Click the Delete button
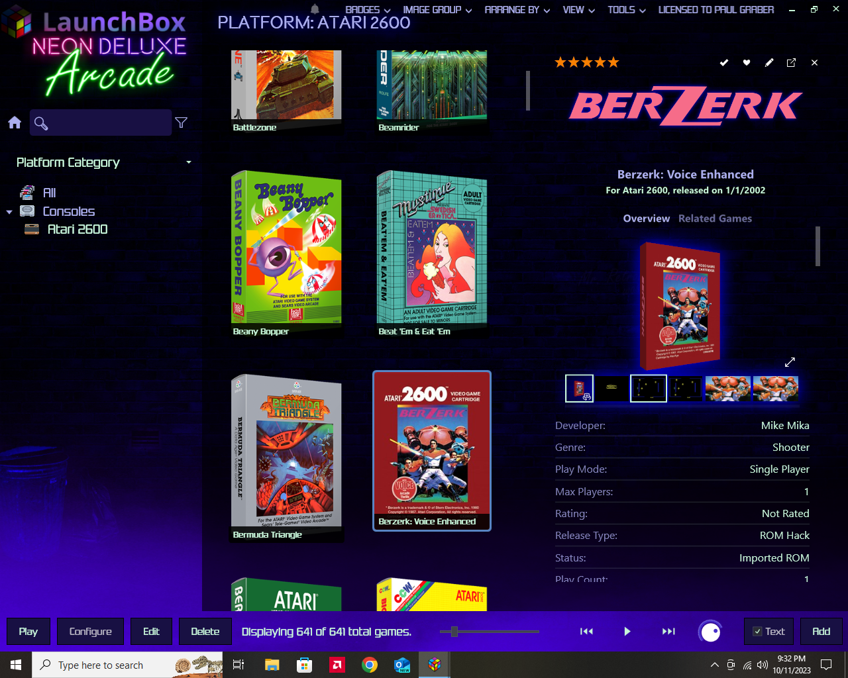Image resolution: width=848 pixels, height=678 pixels. pos(205,632)
